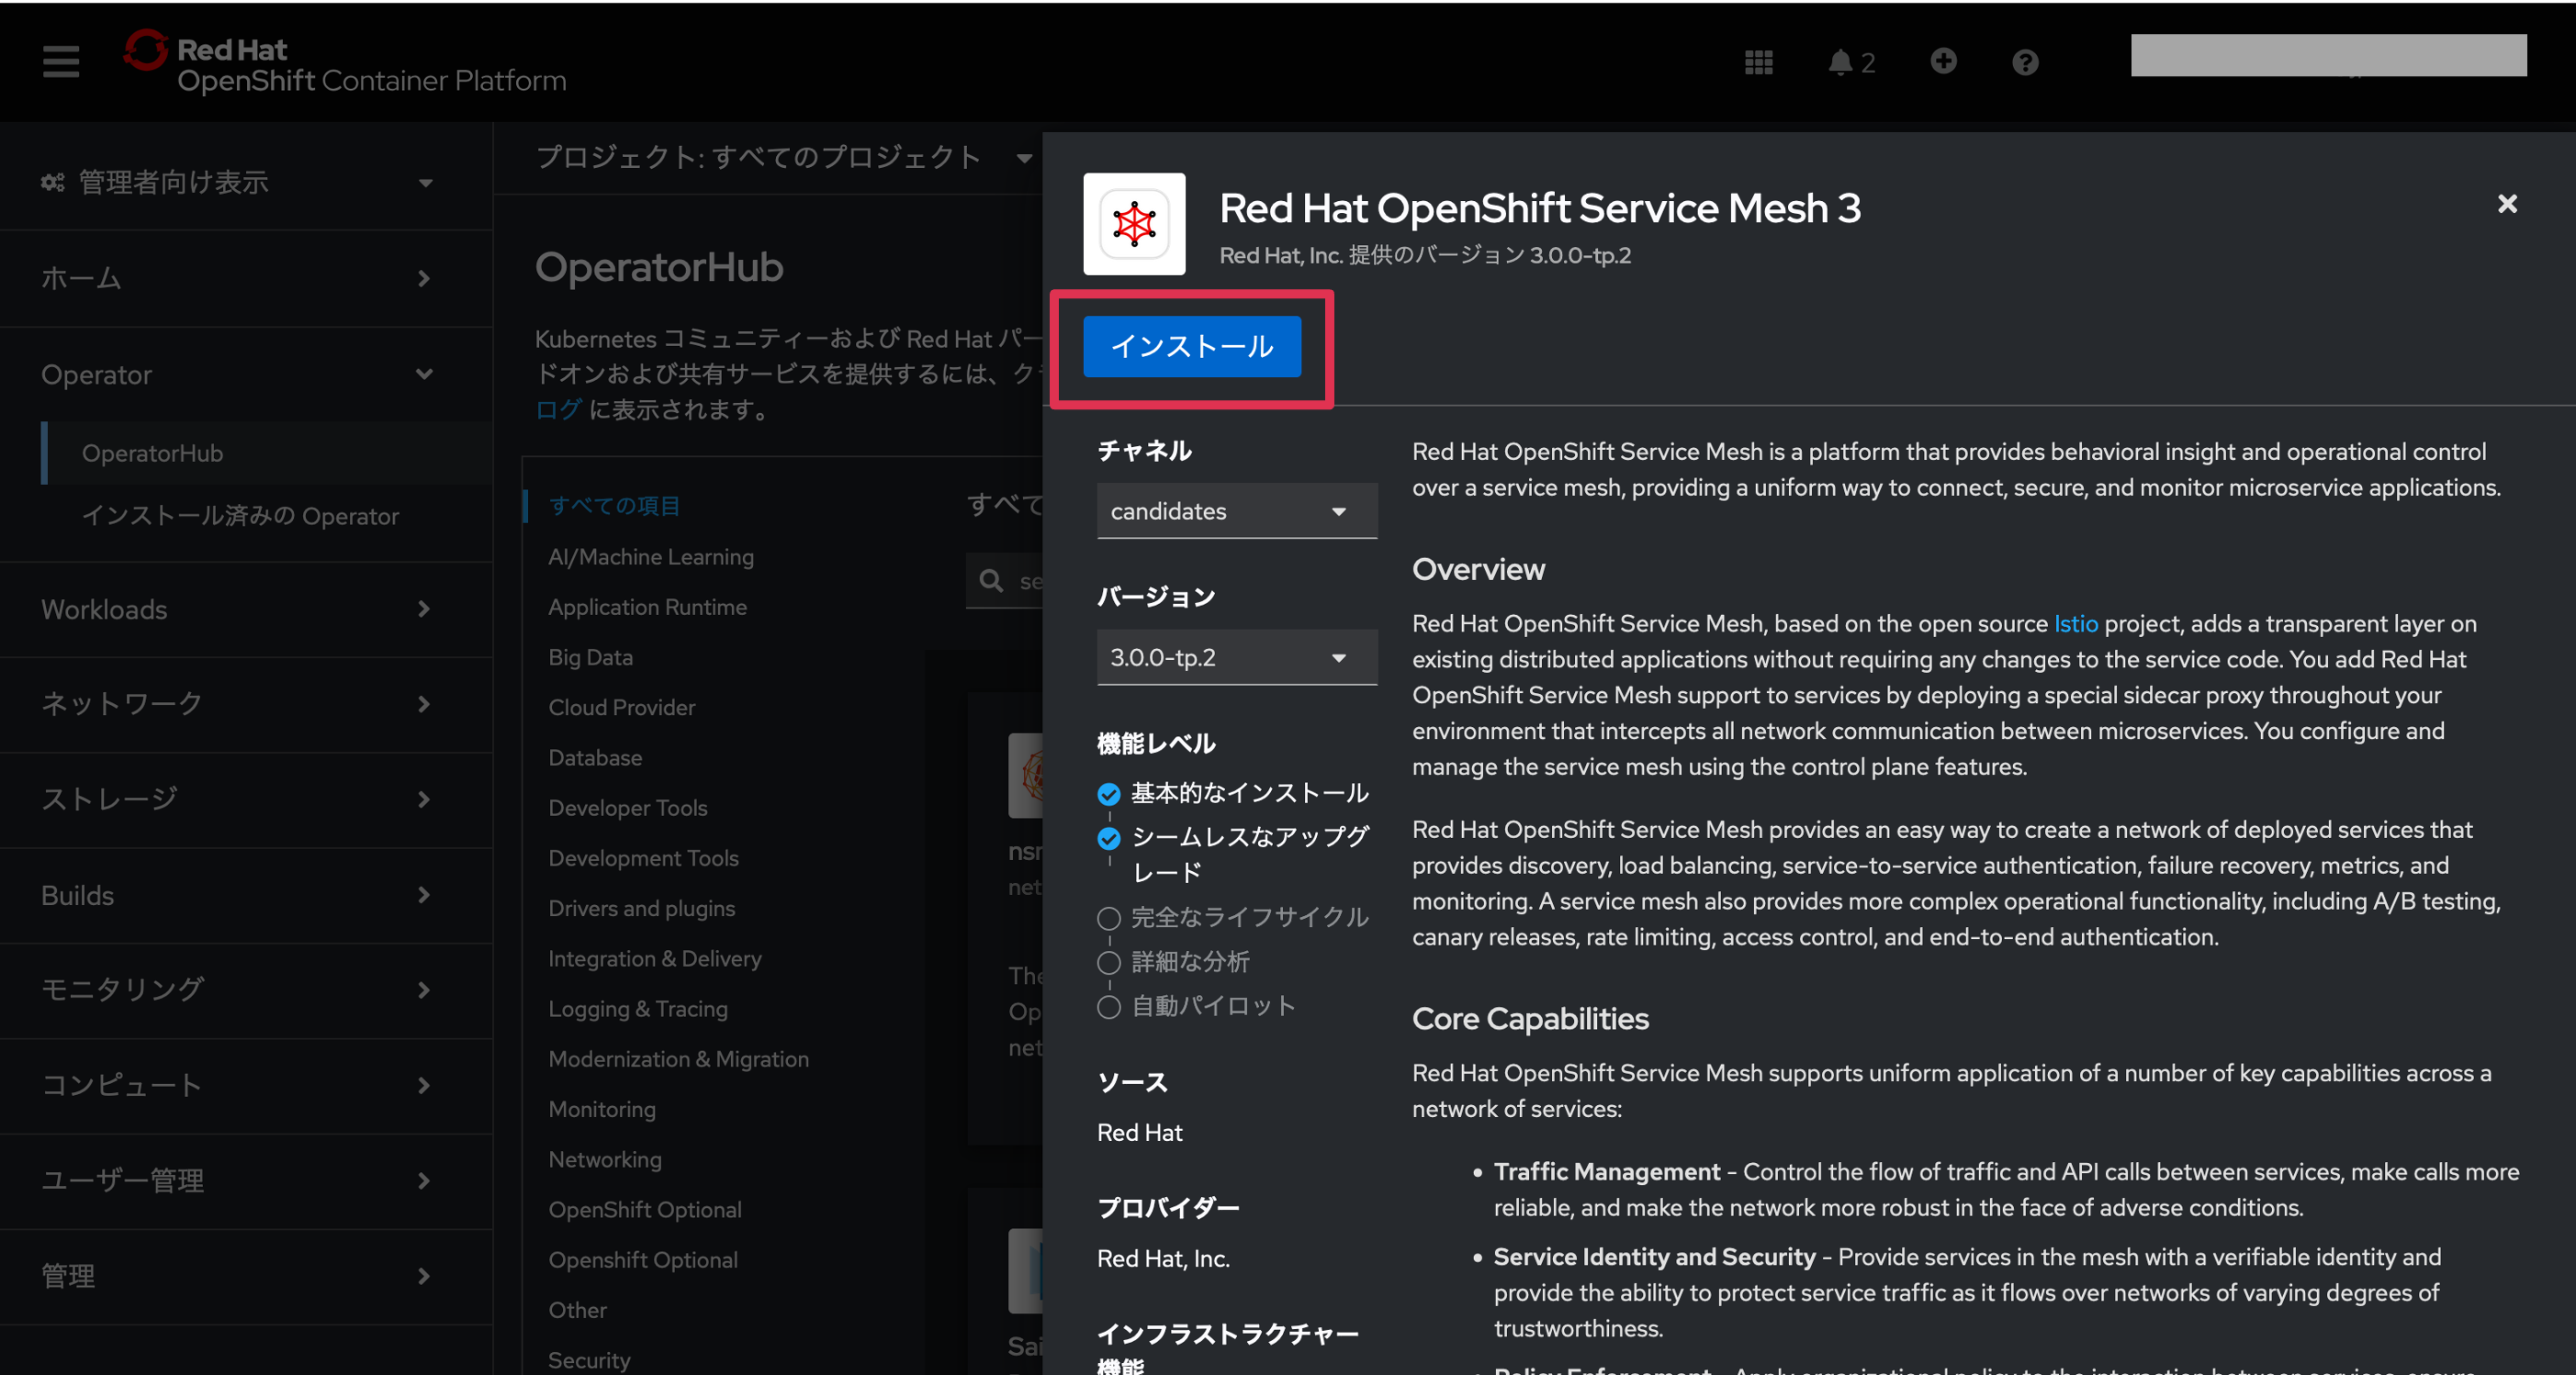2576x1375 pixels.
Task: Click the OperatorHub search field
Action: pos(1030,581)
